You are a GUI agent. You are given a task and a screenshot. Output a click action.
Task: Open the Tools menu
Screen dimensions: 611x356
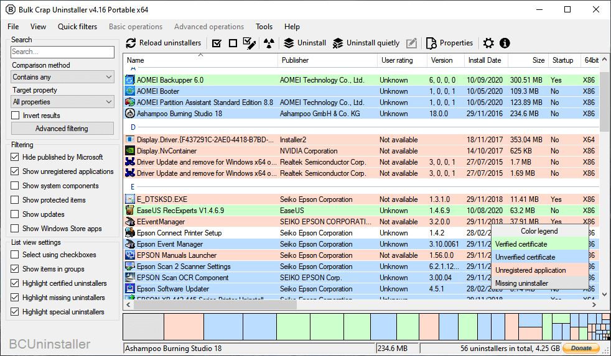264,27
